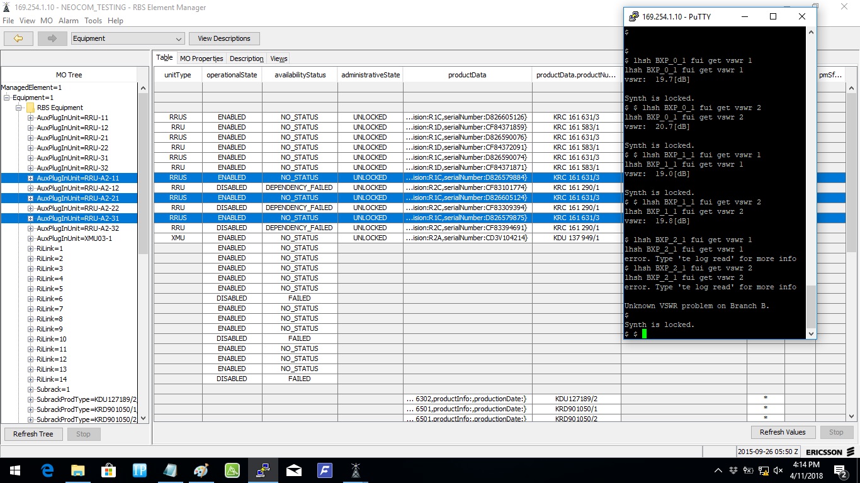This screenshot has width=860, height=483.
Task: Open the View menu
Action: tap(27, 21)
